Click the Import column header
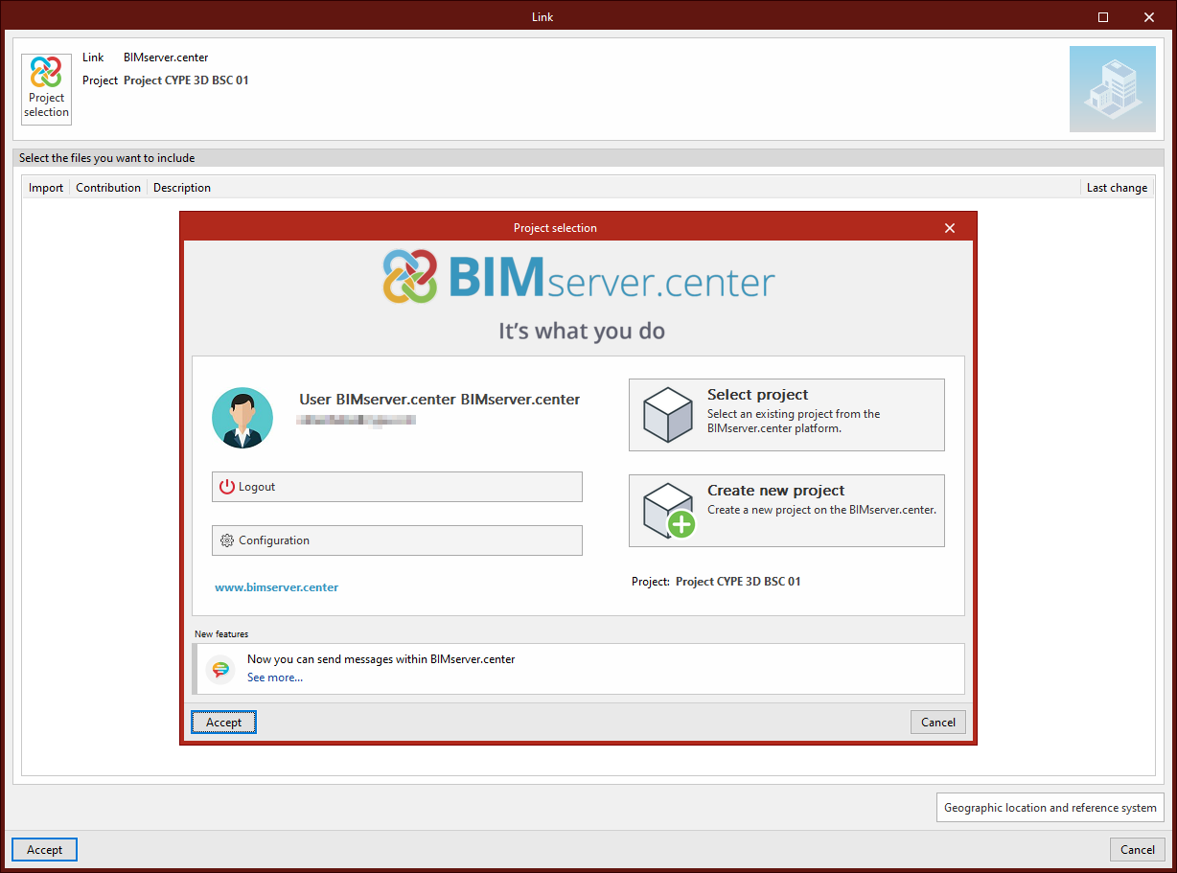This screenshot has width=1177, height=873. pyautogui.click(x=46, y=188)
